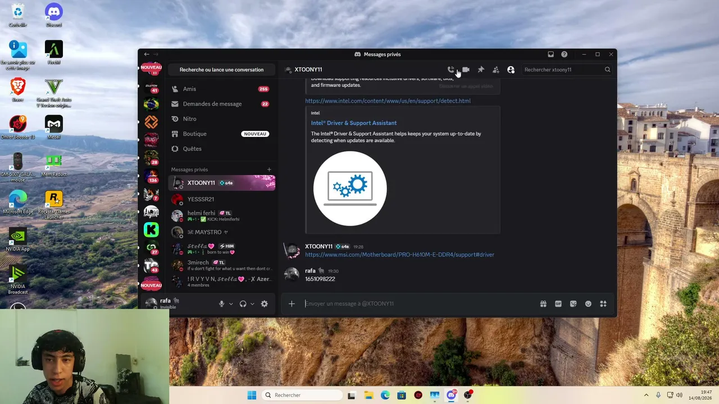Open Discord help question mark icon
The height and width of the screenshot is (404, 719).
tap(564, 54)
